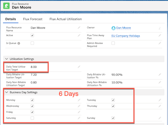Check Admin Review Required checkbox
The height and width of the screenshot is (125, 168).
click(113, 43)
